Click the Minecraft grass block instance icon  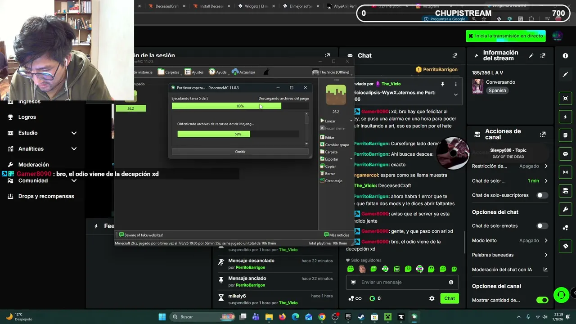tap(336, 95)
